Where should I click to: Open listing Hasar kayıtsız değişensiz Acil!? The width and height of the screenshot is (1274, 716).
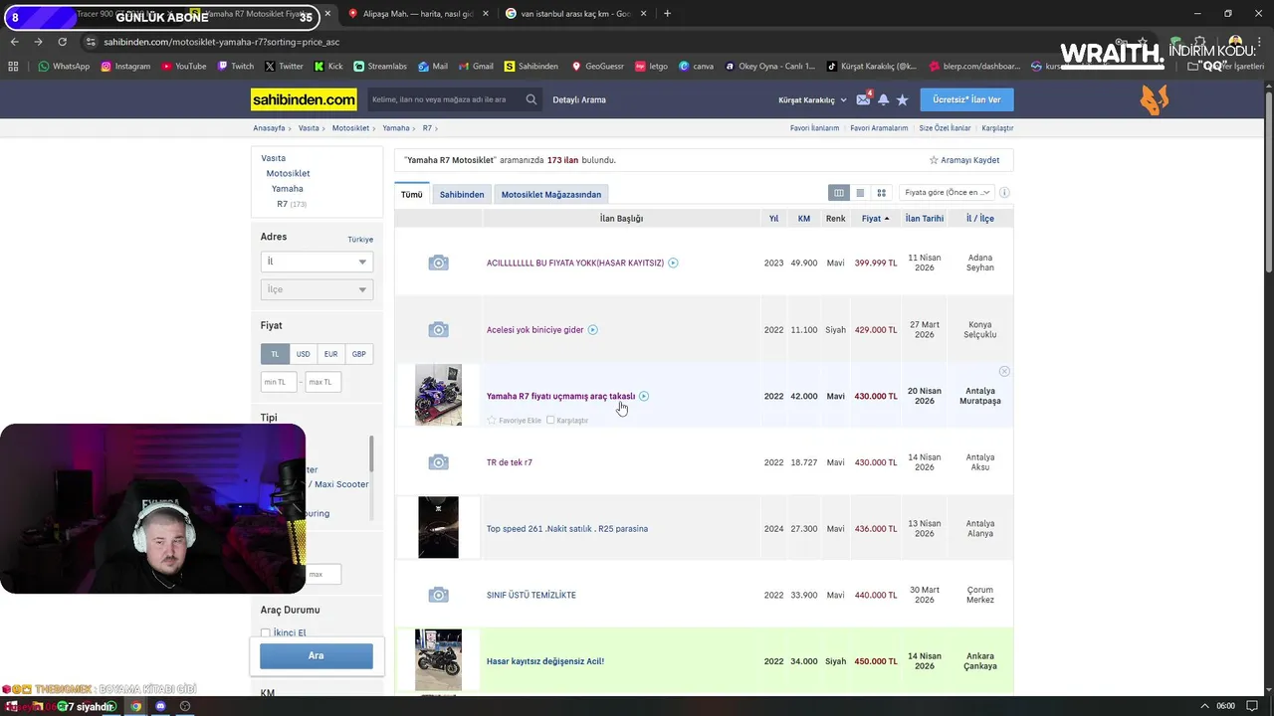(545, 661)
